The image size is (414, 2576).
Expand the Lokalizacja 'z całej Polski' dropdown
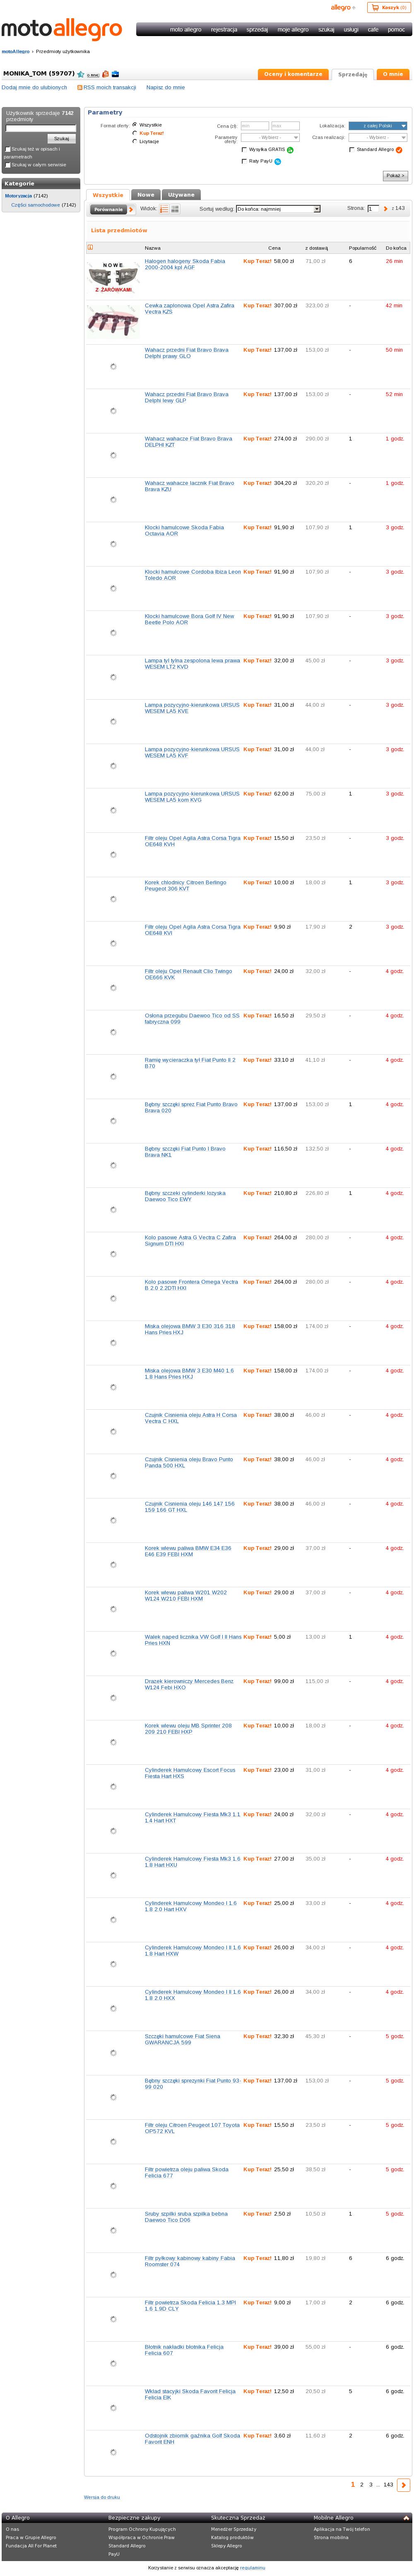tap(378, 126)
